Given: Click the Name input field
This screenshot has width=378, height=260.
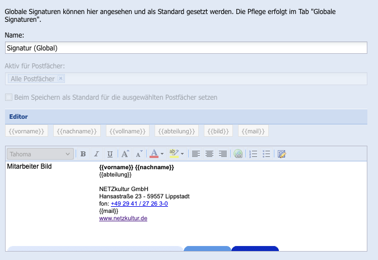Looking at the screenshot, I should (186, 48).
